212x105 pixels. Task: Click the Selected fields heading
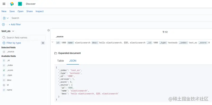coord(8,47)
